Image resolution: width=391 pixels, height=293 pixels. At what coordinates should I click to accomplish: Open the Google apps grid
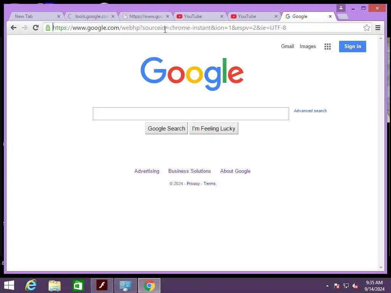point(327,46)
